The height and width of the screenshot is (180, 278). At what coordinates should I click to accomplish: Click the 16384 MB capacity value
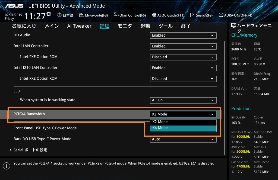(x=261, y=94)
